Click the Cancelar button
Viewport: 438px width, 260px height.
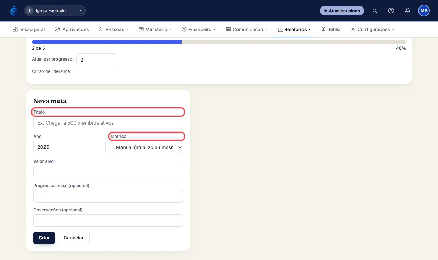coord(74,238)
